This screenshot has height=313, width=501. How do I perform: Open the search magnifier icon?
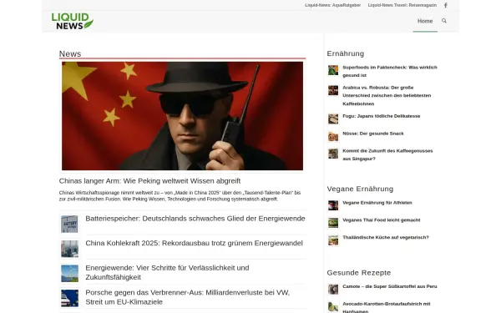(444, 21)
